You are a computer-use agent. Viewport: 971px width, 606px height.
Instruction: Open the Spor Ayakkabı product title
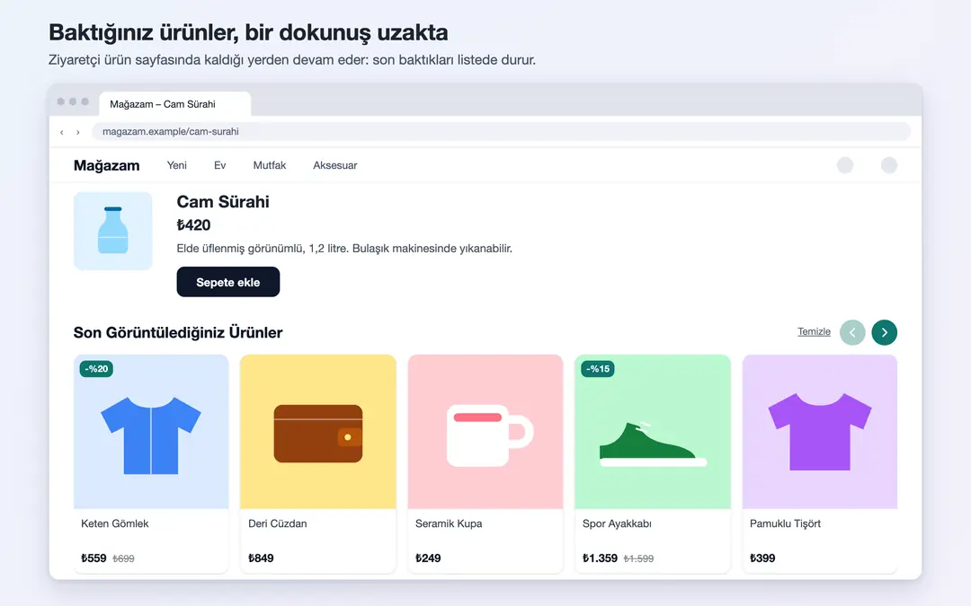coord(617,523)
